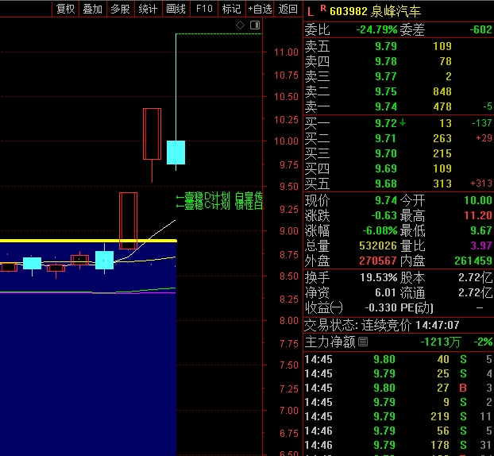Click the diamond icon above the chart
This screenshot has width=494, height=456.
coord(240,25)
